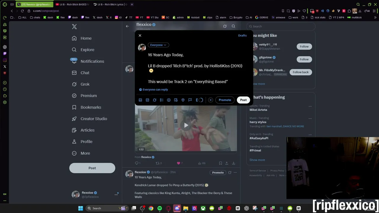Click in the post text area

tap(195, 68)
